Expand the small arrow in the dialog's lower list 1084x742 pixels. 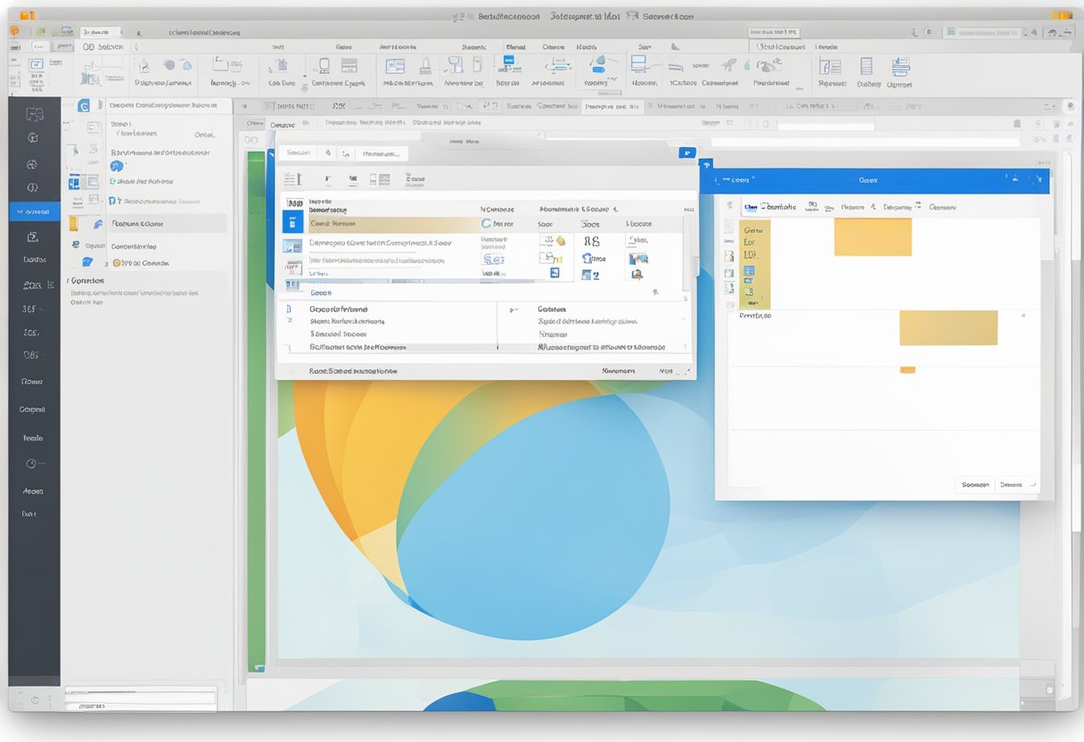(513, 310)
